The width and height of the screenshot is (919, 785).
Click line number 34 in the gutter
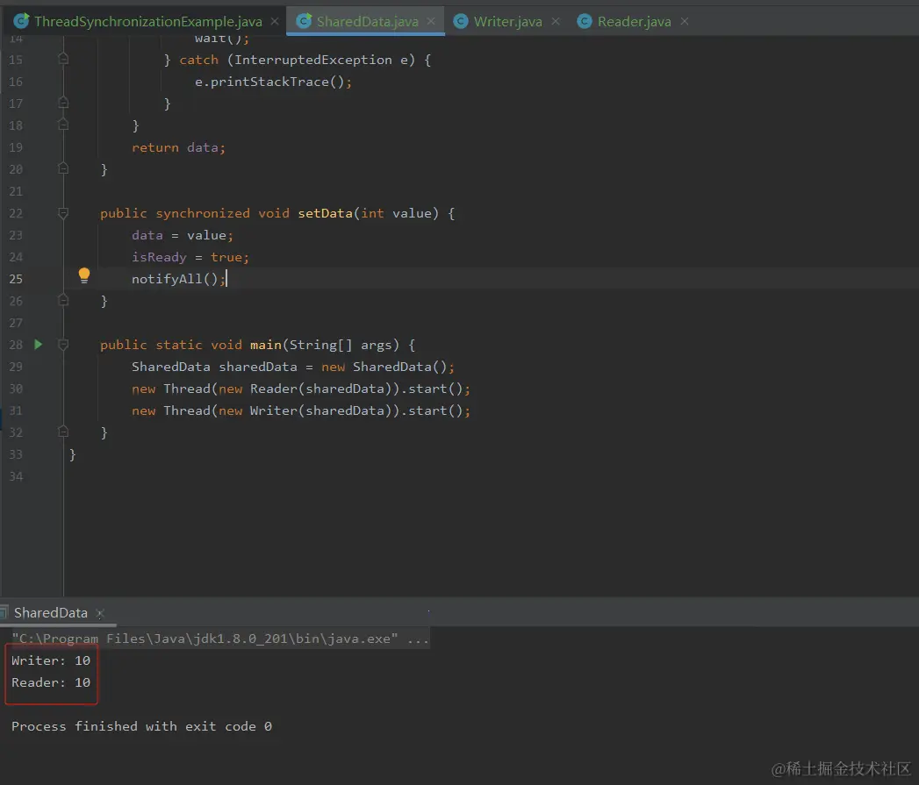pos(16,476)
